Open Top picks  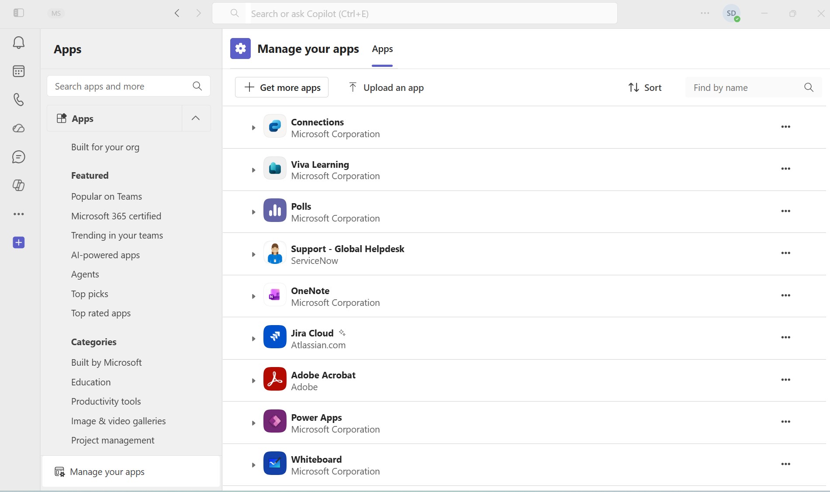tap(90, 294)
